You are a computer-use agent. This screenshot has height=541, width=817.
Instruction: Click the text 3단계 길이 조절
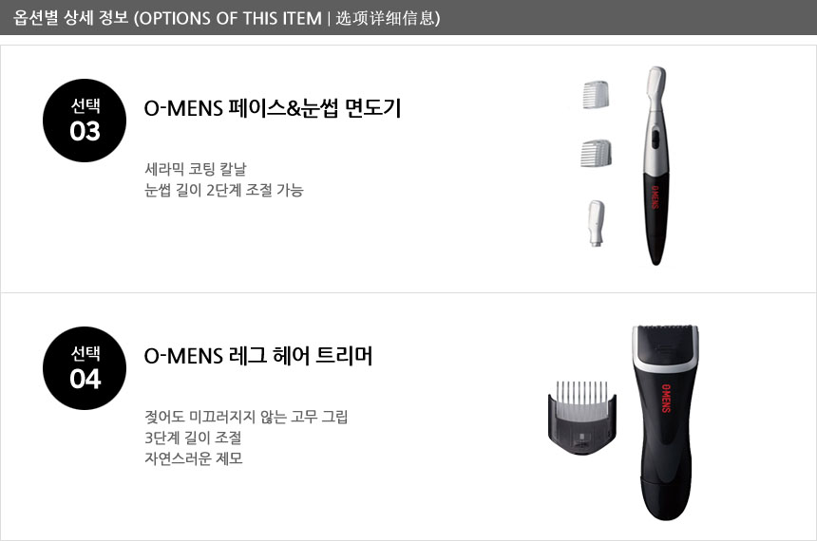[193, 438]
